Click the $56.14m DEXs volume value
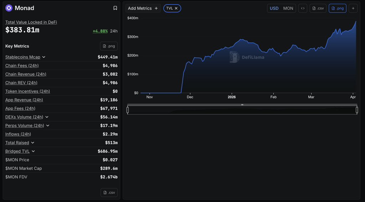365x202 pixels. (109, 117)
